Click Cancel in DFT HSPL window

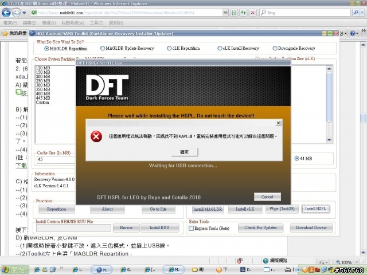pyautogui.click(x=267, y=197)
